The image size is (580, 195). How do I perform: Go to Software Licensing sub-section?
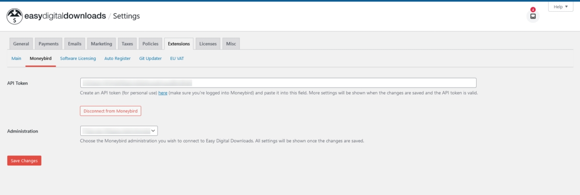click(78, 59)
